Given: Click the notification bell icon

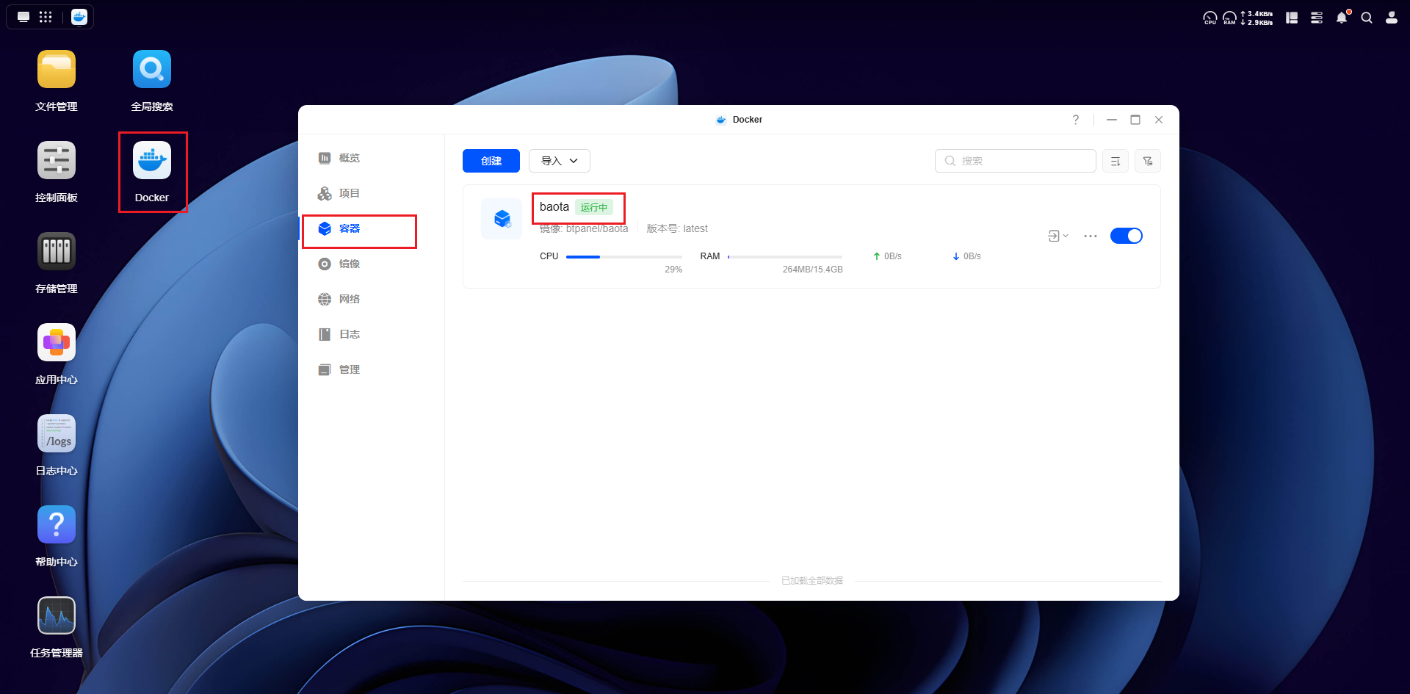Looking at the screenshot, I should [x=1342, y=18].
